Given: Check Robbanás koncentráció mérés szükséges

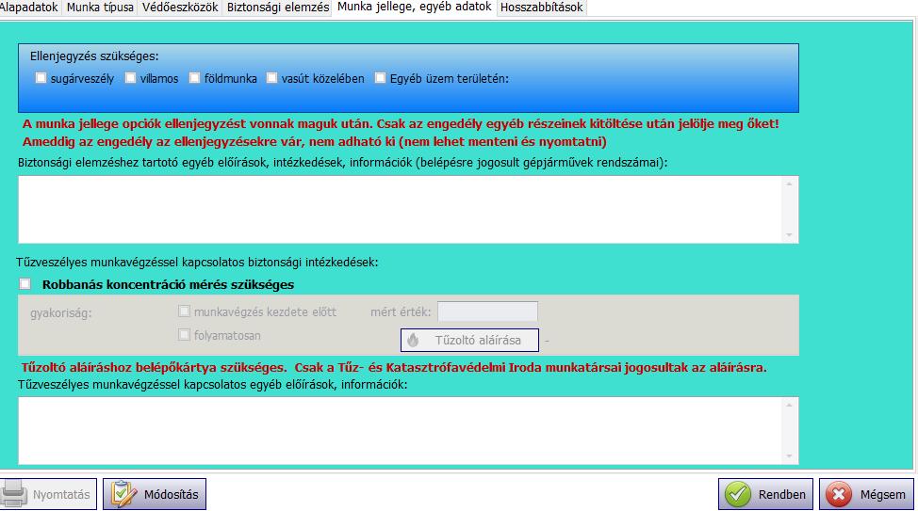Looking at the screenshot, I should click(25, 284).
